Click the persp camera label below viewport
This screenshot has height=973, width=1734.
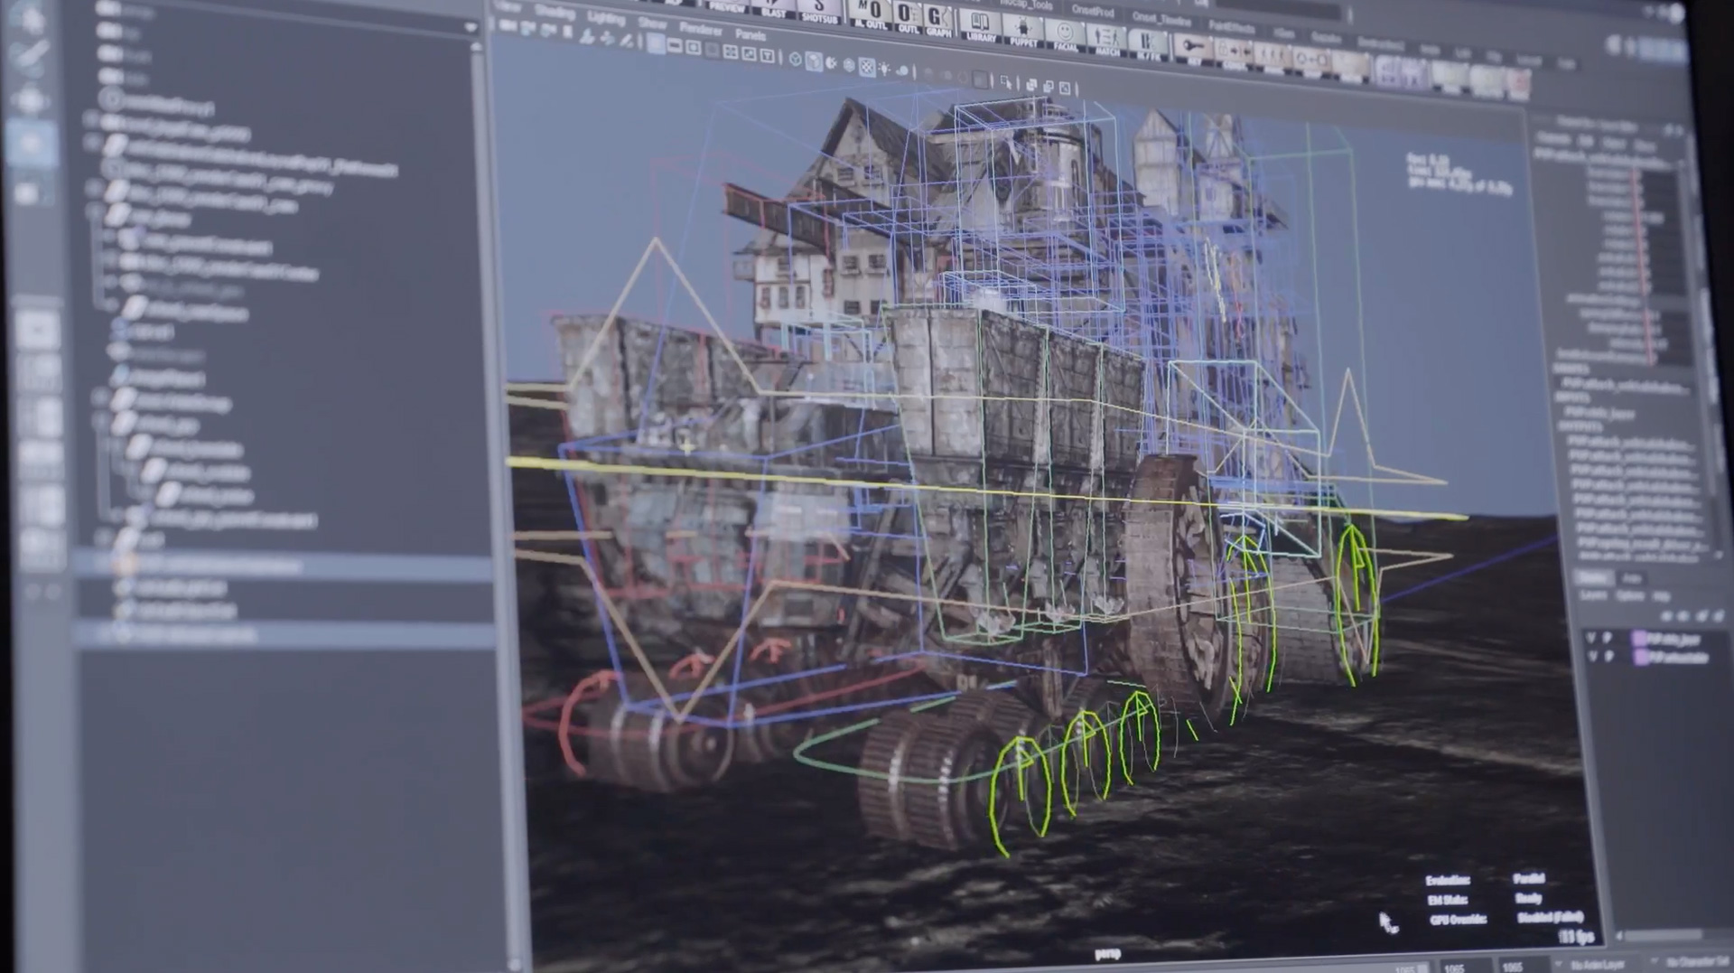click(x=1106, y=952)
